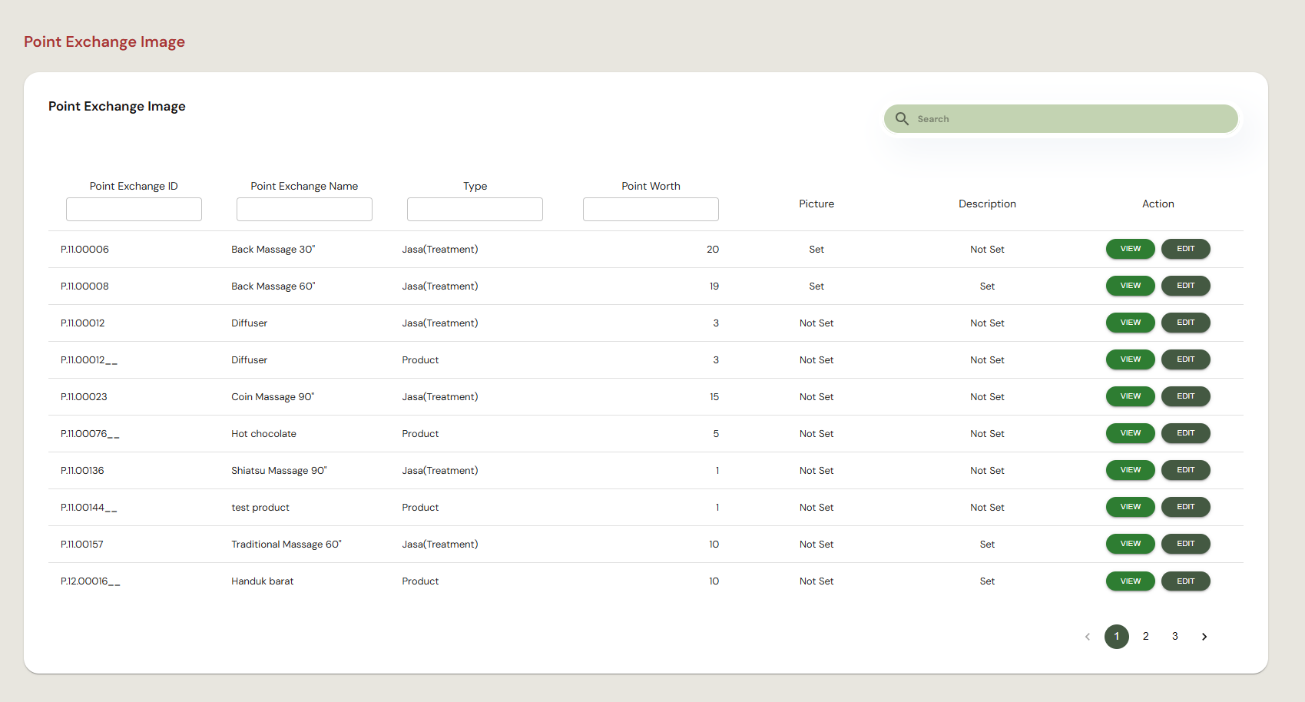
Task: Edit Diffuser Jasa(Treatment) row P.11.00012
Action: point(1186,323)
